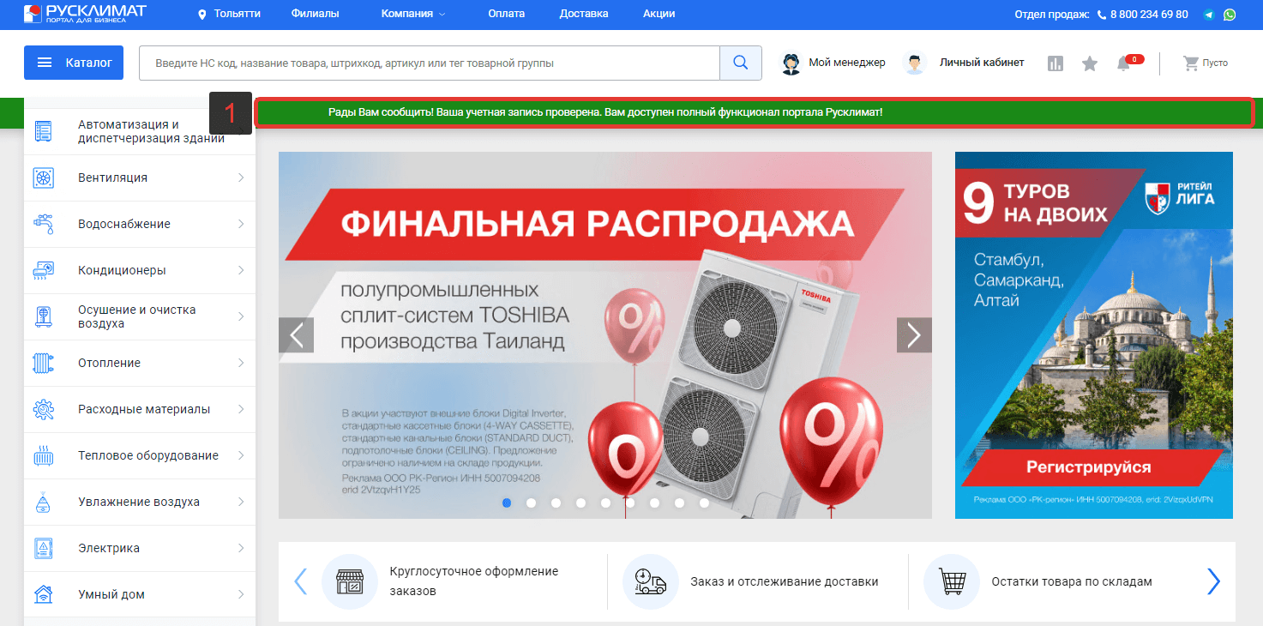The height and width of the screenshot is (626, 1263).
Task: Click the Отопление radiator icon
Action: click(43, 363)
